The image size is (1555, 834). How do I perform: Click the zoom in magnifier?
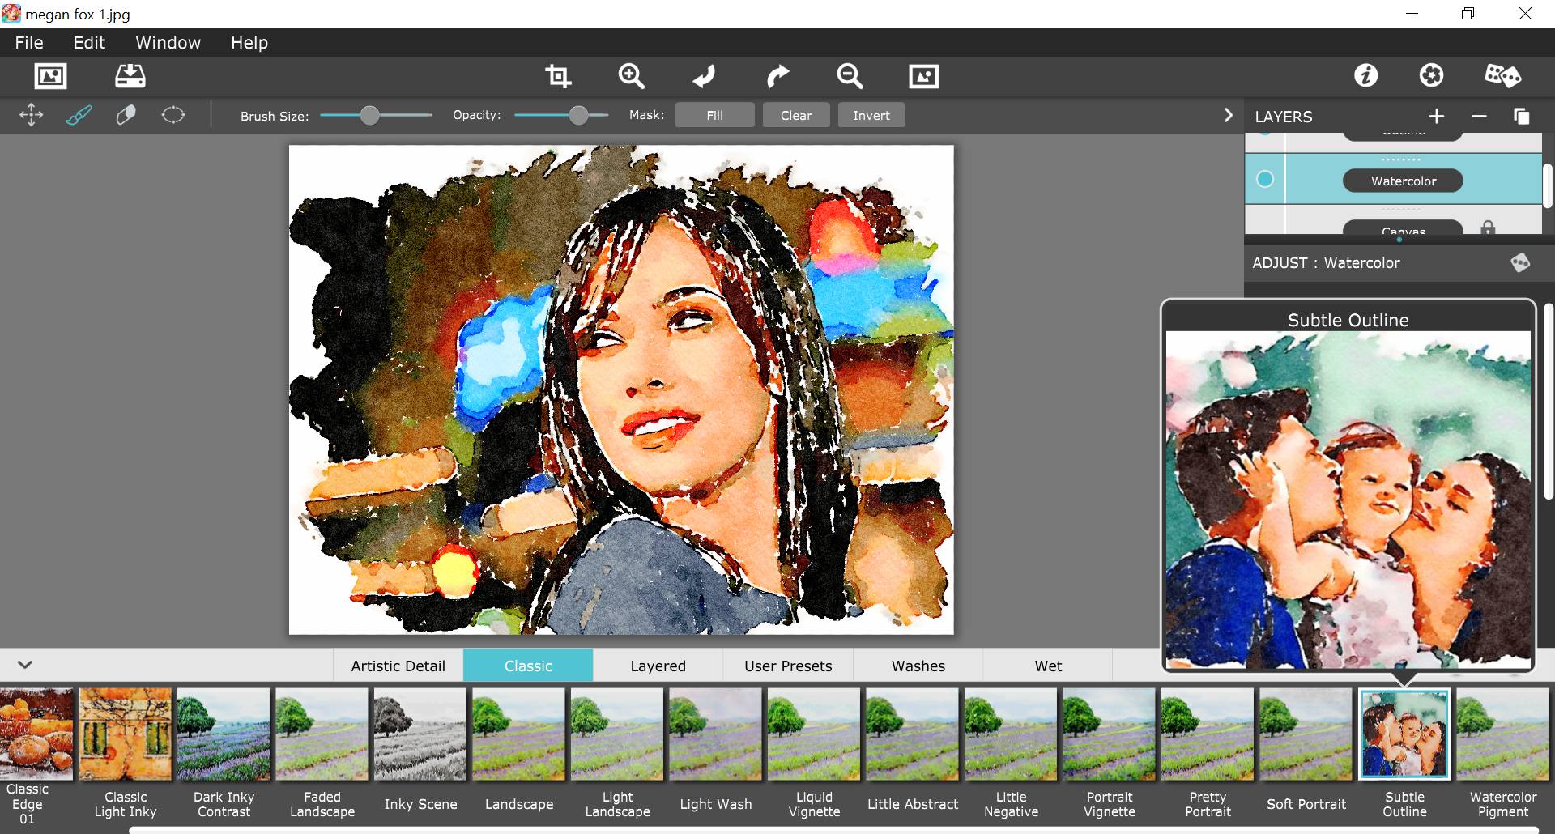click(x=631, y=76)
